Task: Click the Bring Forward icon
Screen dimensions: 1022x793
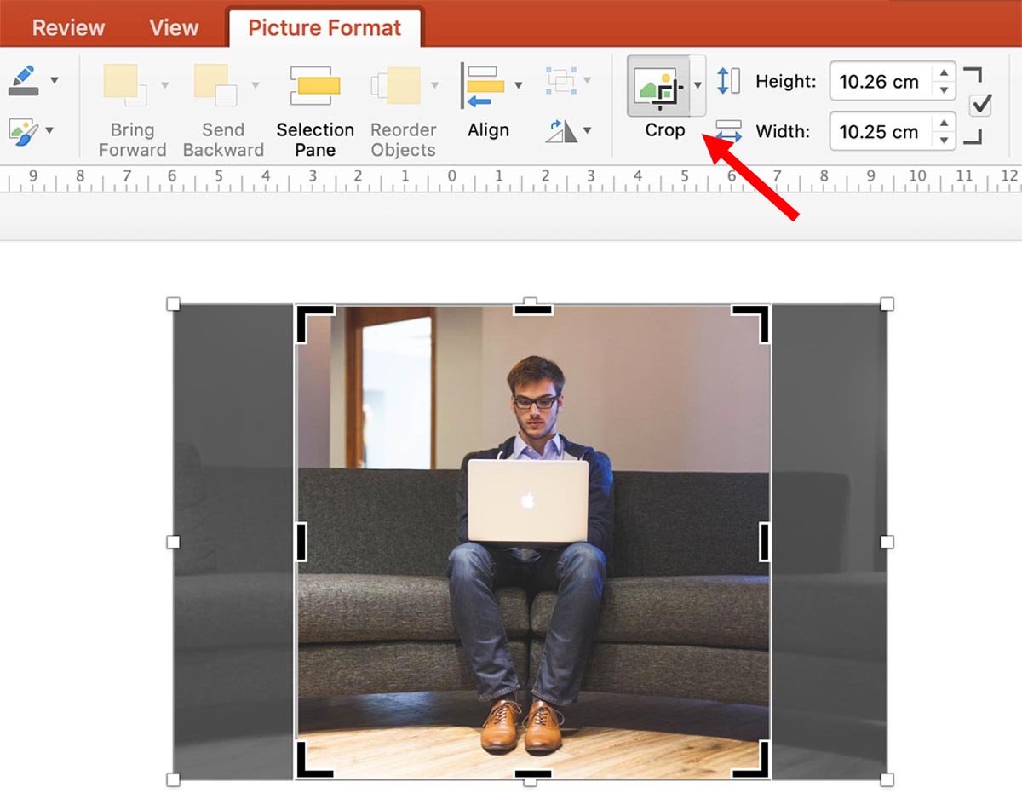Action: [x=125, y=85]
